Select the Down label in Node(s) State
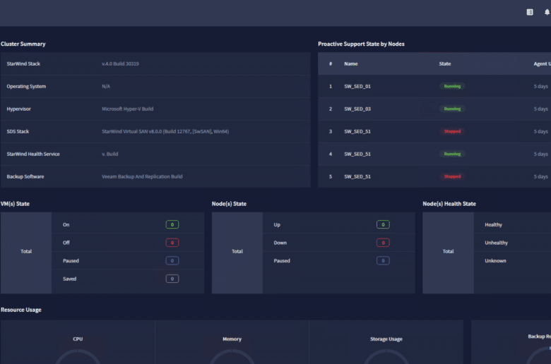The image size is (551, 364). point(280,243)
